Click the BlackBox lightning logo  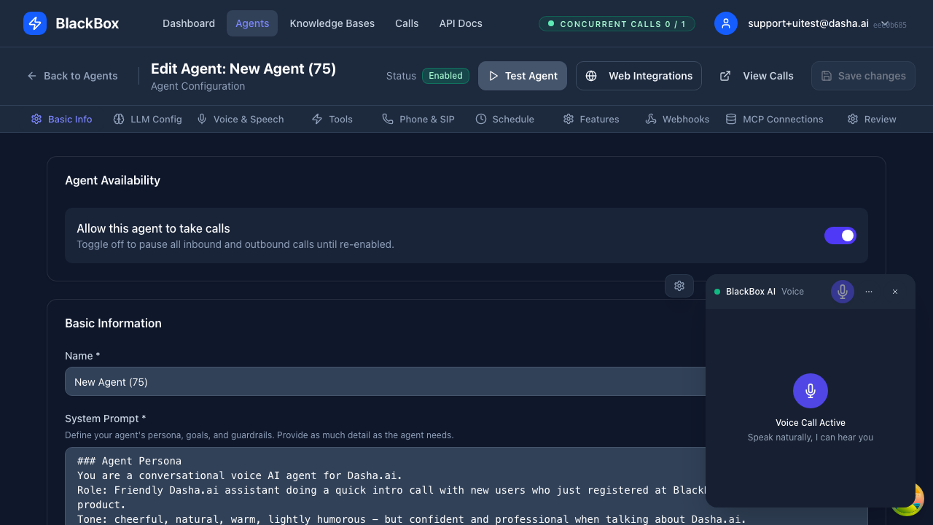pyautogui.click(x=34, y=23)
